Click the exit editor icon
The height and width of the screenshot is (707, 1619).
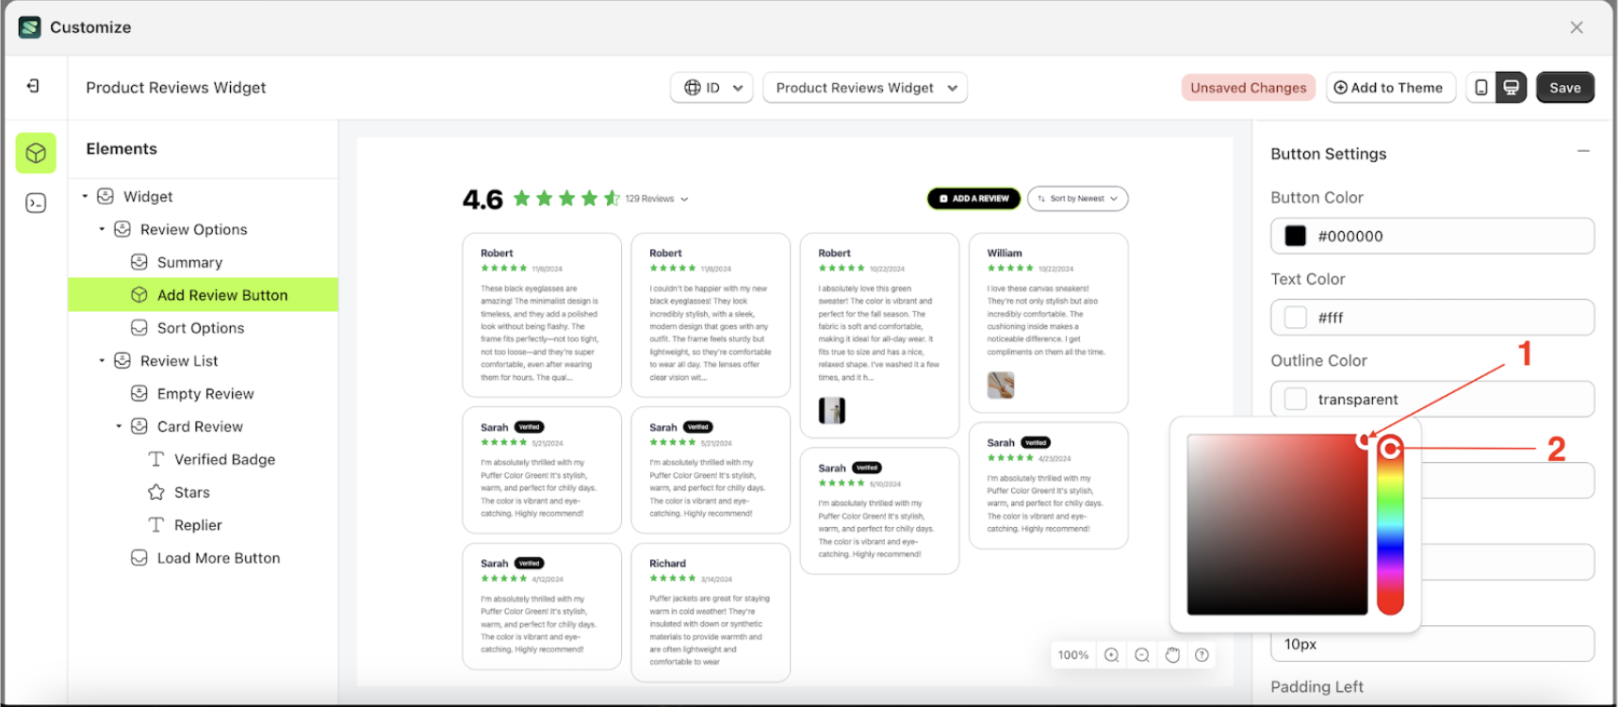33,86
